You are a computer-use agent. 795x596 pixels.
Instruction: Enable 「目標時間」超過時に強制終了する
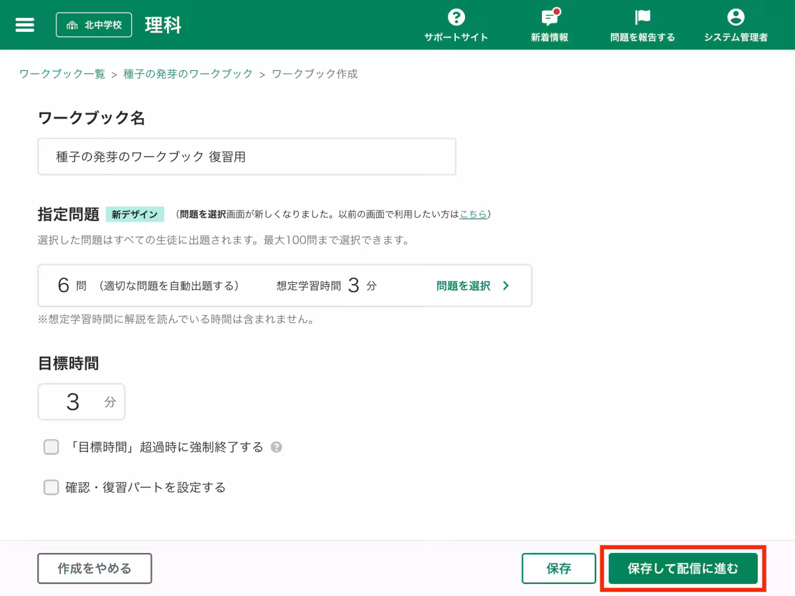coord(51,447)
